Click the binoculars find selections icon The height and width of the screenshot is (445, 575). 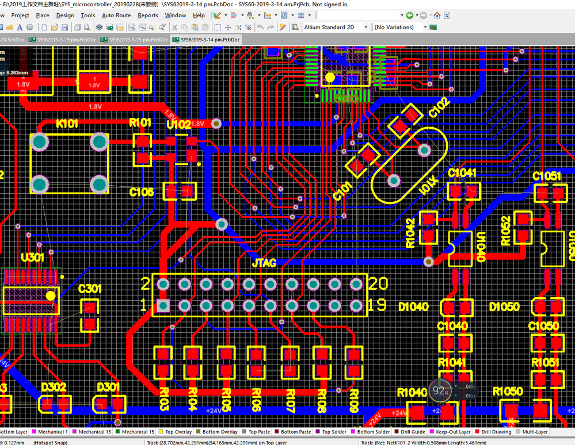coord(250,16)
